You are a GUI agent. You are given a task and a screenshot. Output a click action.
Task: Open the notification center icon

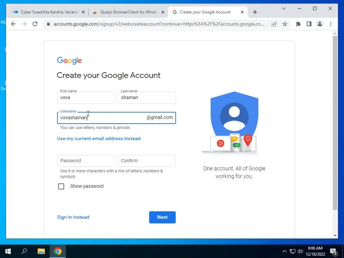334,251
